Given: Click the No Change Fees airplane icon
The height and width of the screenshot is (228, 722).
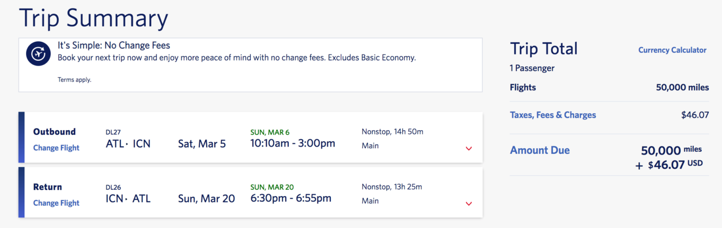Looking at the screenshot, I should pyautogui.click(x=38, y=53).
